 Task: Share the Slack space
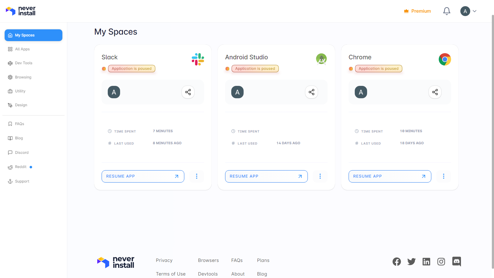(188, 92)
